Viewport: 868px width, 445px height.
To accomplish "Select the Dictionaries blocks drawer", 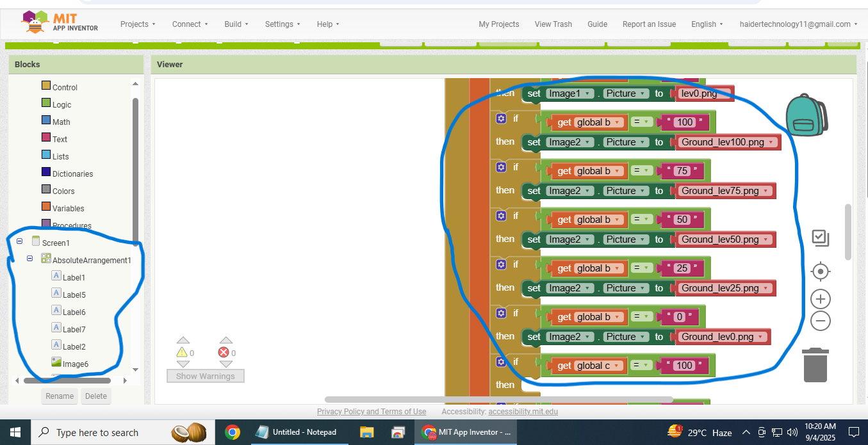I will coord(67,174).
